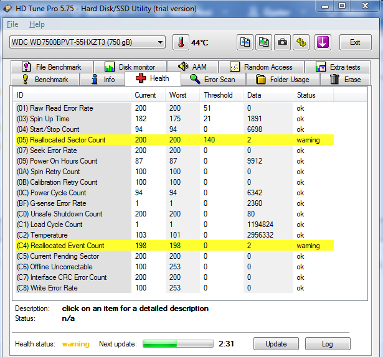The image size is (383, 357).
Task: Click the Threshold column header
Action: [222, 95]
